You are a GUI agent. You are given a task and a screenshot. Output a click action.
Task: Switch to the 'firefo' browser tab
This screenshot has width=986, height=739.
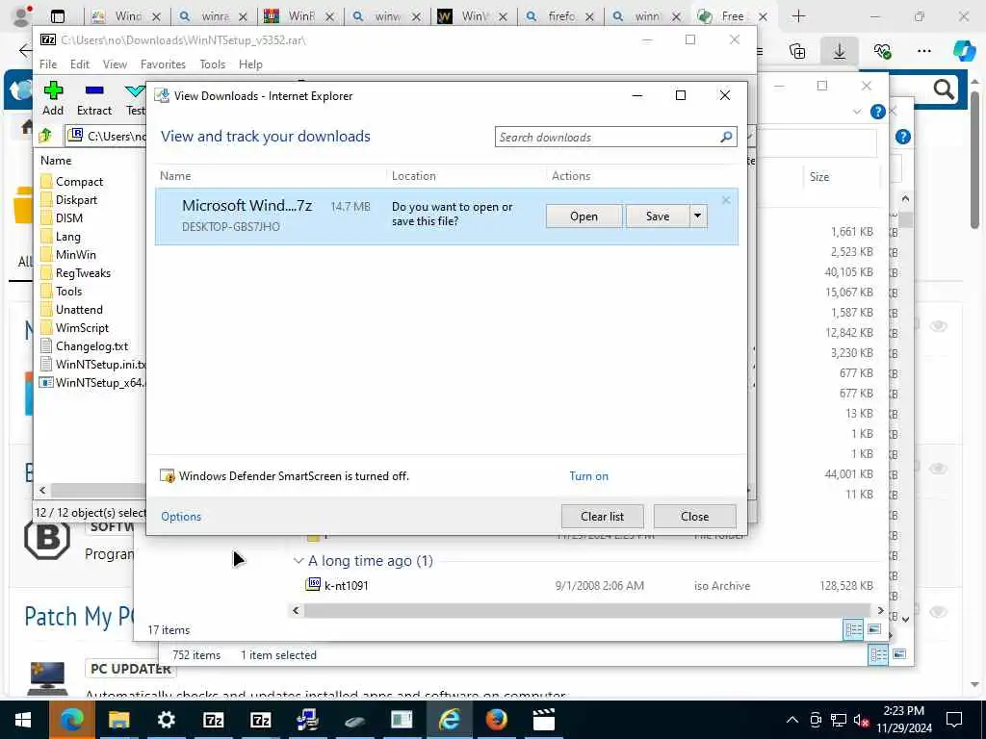561,16
